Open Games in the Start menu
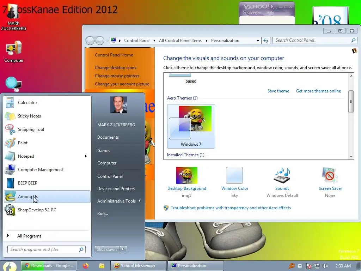 click(104, 150)
